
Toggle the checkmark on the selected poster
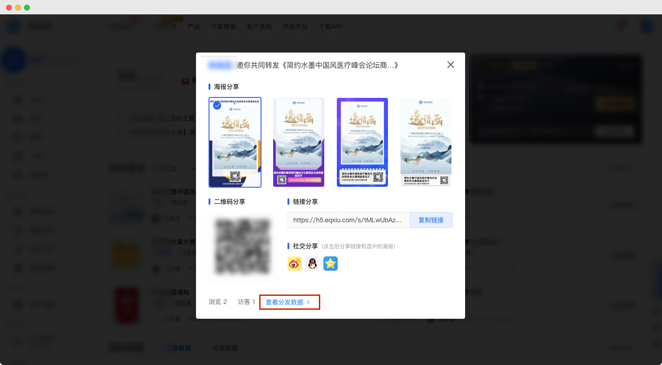(217, 106)
